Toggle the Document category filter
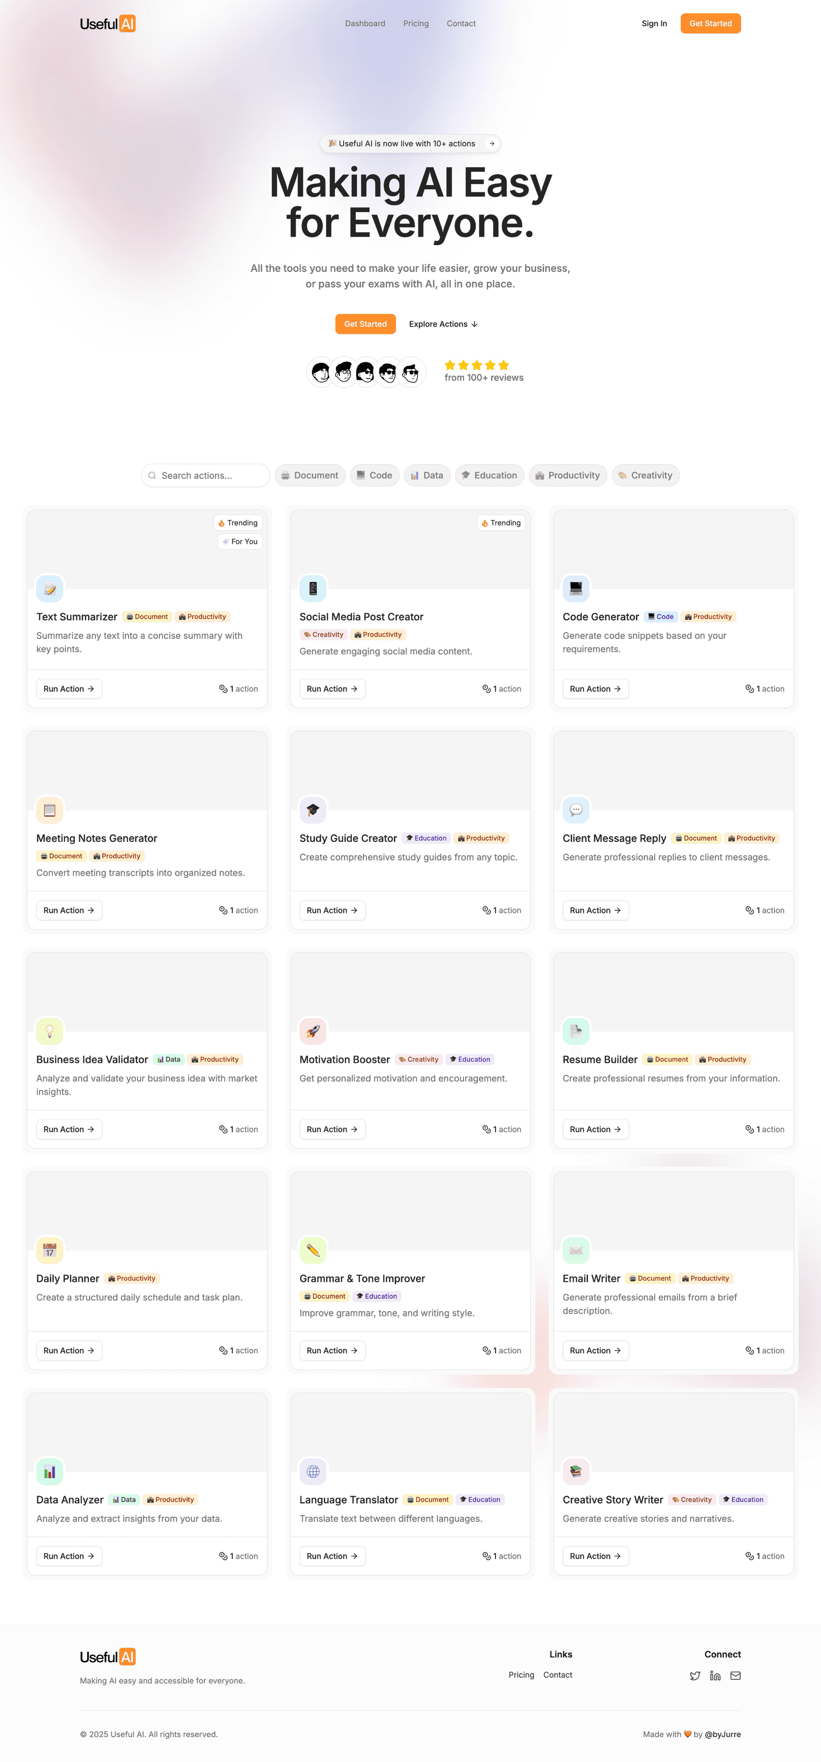821x1762 pixels. (311, 475)
